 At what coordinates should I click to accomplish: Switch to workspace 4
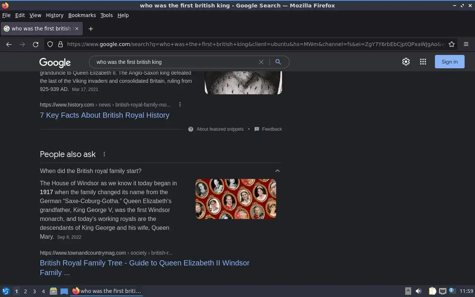(43, 291)
